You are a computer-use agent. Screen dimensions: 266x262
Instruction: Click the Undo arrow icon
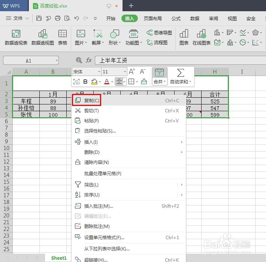pyautogui.click(x=76, y=18)
